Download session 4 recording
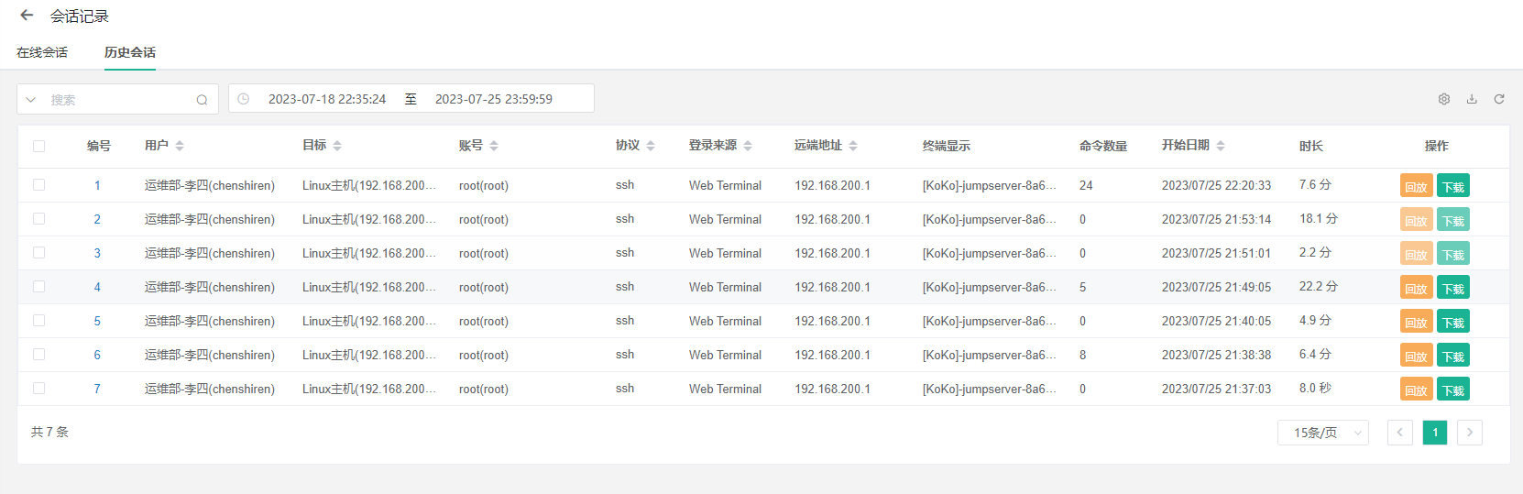1523x494 pixels. point(1453,288)
